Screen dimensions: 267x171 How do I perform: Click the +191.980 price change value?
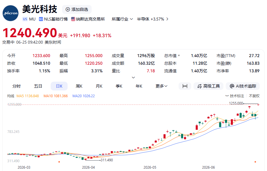[x=80, y=36]
